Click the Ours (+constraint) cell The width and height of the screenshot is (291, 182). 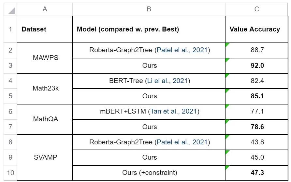pyautogui.click(x=149, y=173)
